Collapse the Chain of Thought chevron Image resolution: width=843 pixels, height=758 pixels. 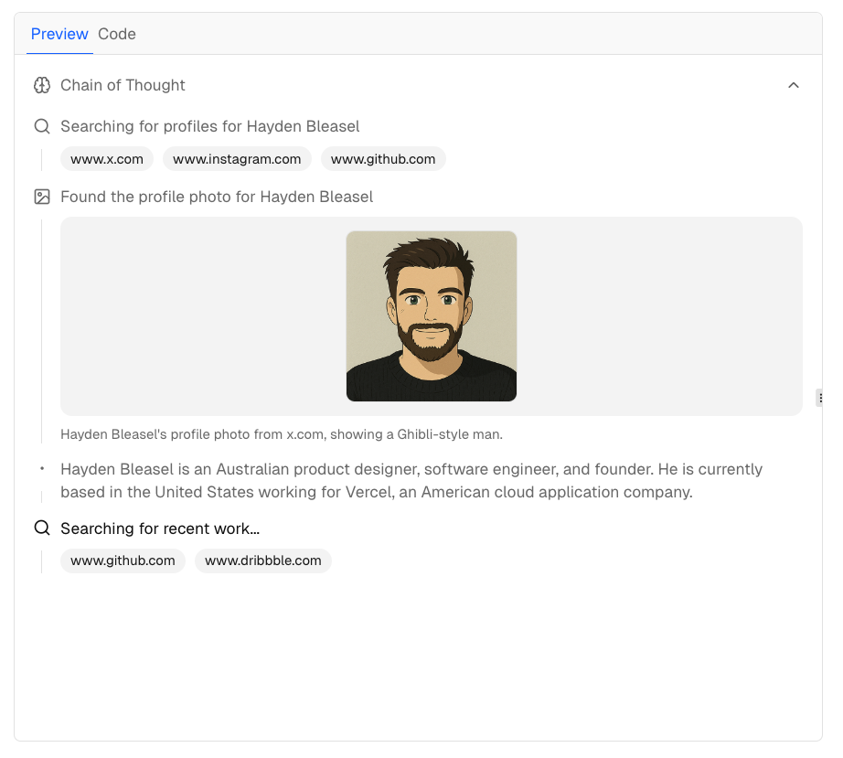pyautogui.click(x=794, y=85)
